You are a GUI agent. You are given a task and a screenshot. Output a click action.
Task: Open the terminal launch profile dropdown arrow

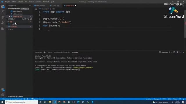click(171, 52)
